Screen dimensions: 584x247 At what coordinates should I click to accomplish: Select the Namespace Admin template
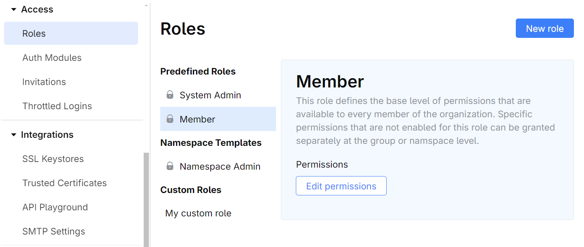pyautogui.click(x=220, y=166)
